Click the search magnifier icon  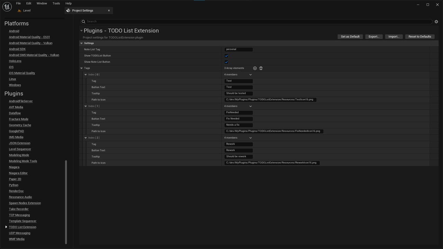coord(83,21)
